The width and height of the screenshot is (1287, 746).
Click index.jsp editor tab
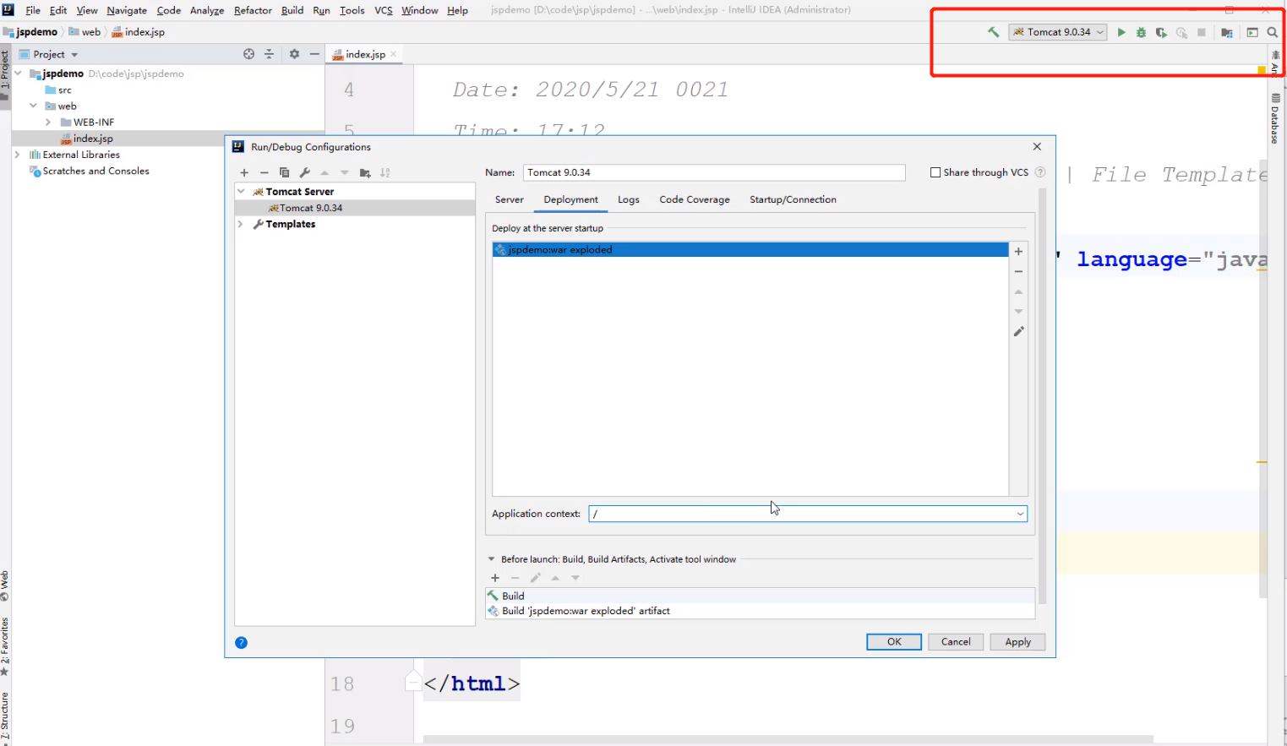click(x=365, y=54)
